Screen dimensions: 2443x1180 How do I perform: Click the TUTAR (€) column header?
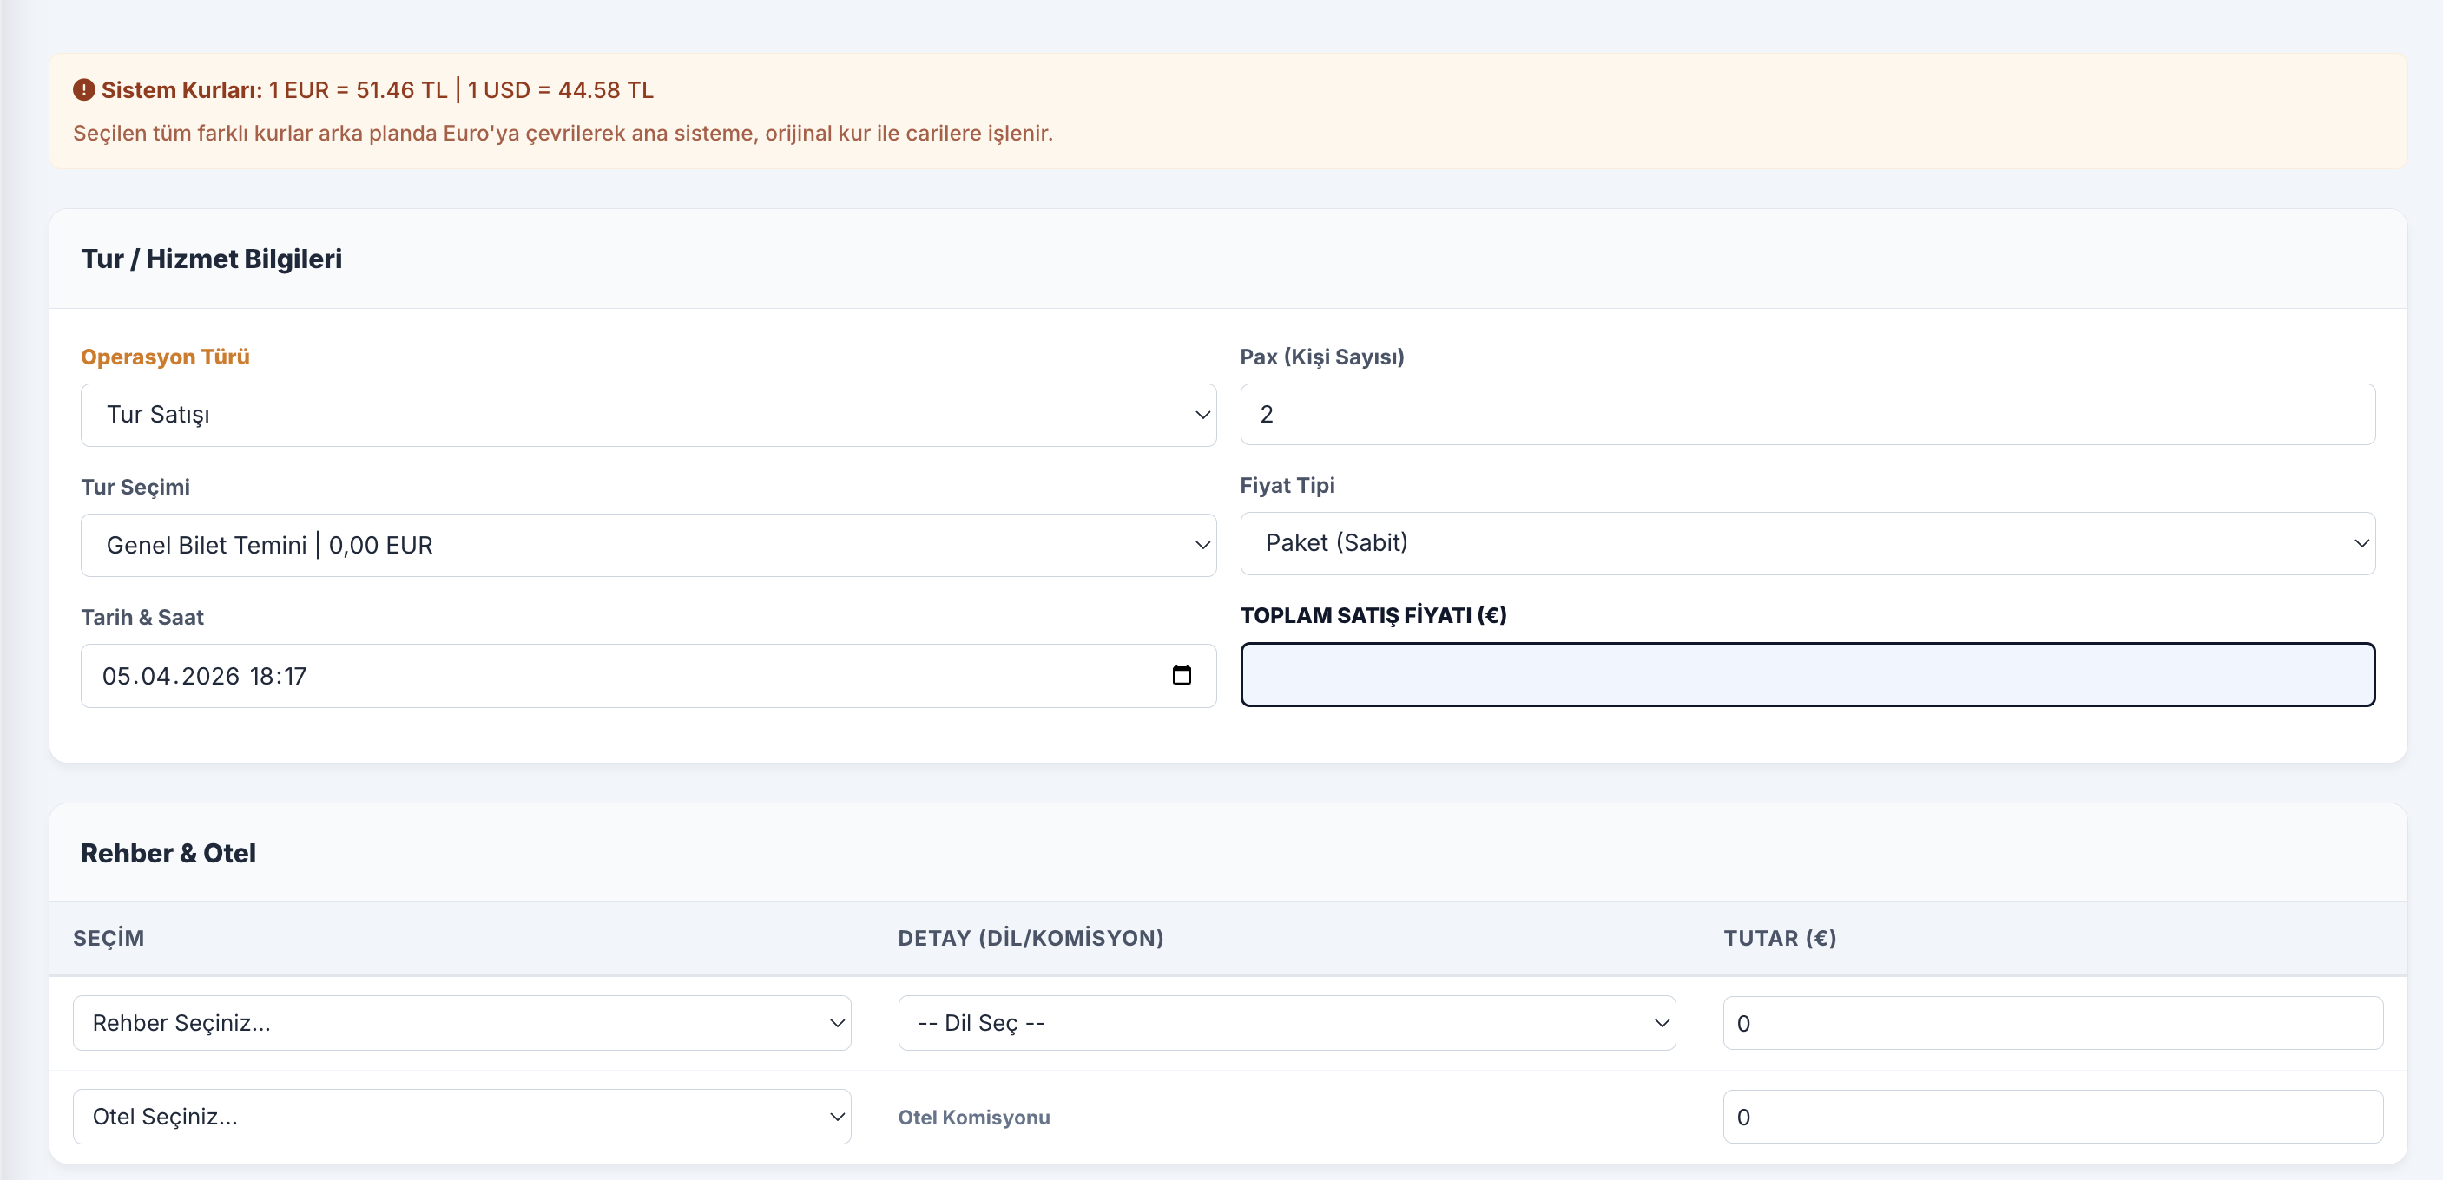coord(1779,938)
